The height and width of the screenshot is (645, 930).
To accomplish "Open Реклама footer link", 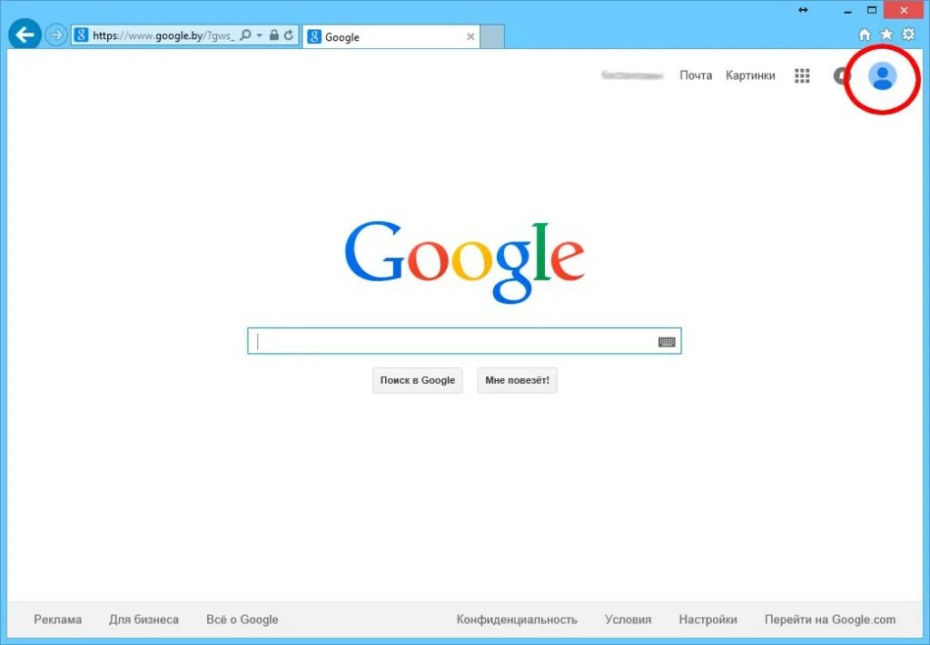I will coord(57,620).
